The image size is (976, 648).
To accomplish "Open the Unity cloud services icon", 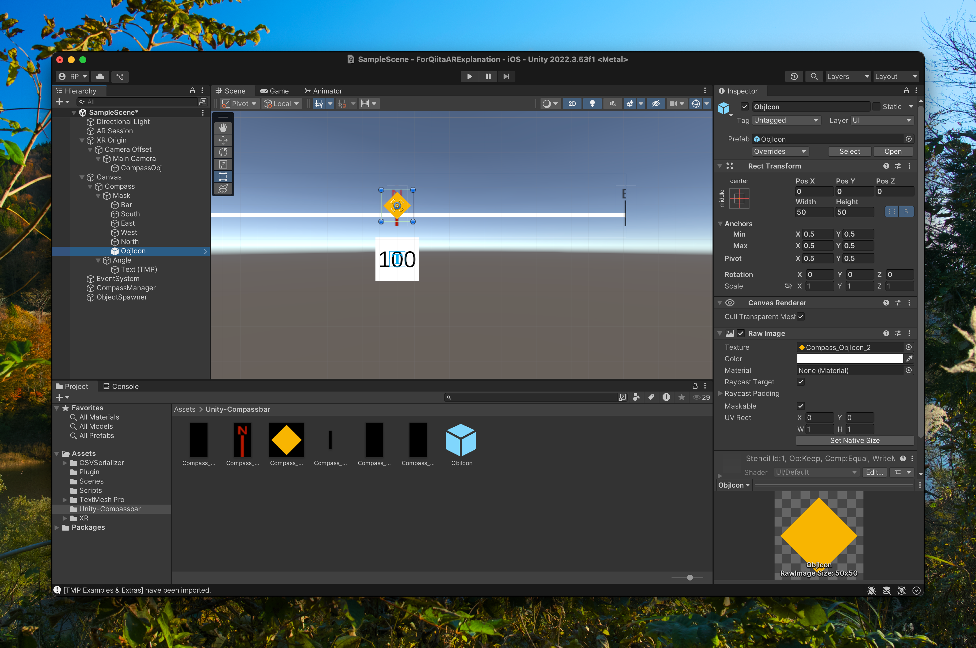I will (100, 76).
